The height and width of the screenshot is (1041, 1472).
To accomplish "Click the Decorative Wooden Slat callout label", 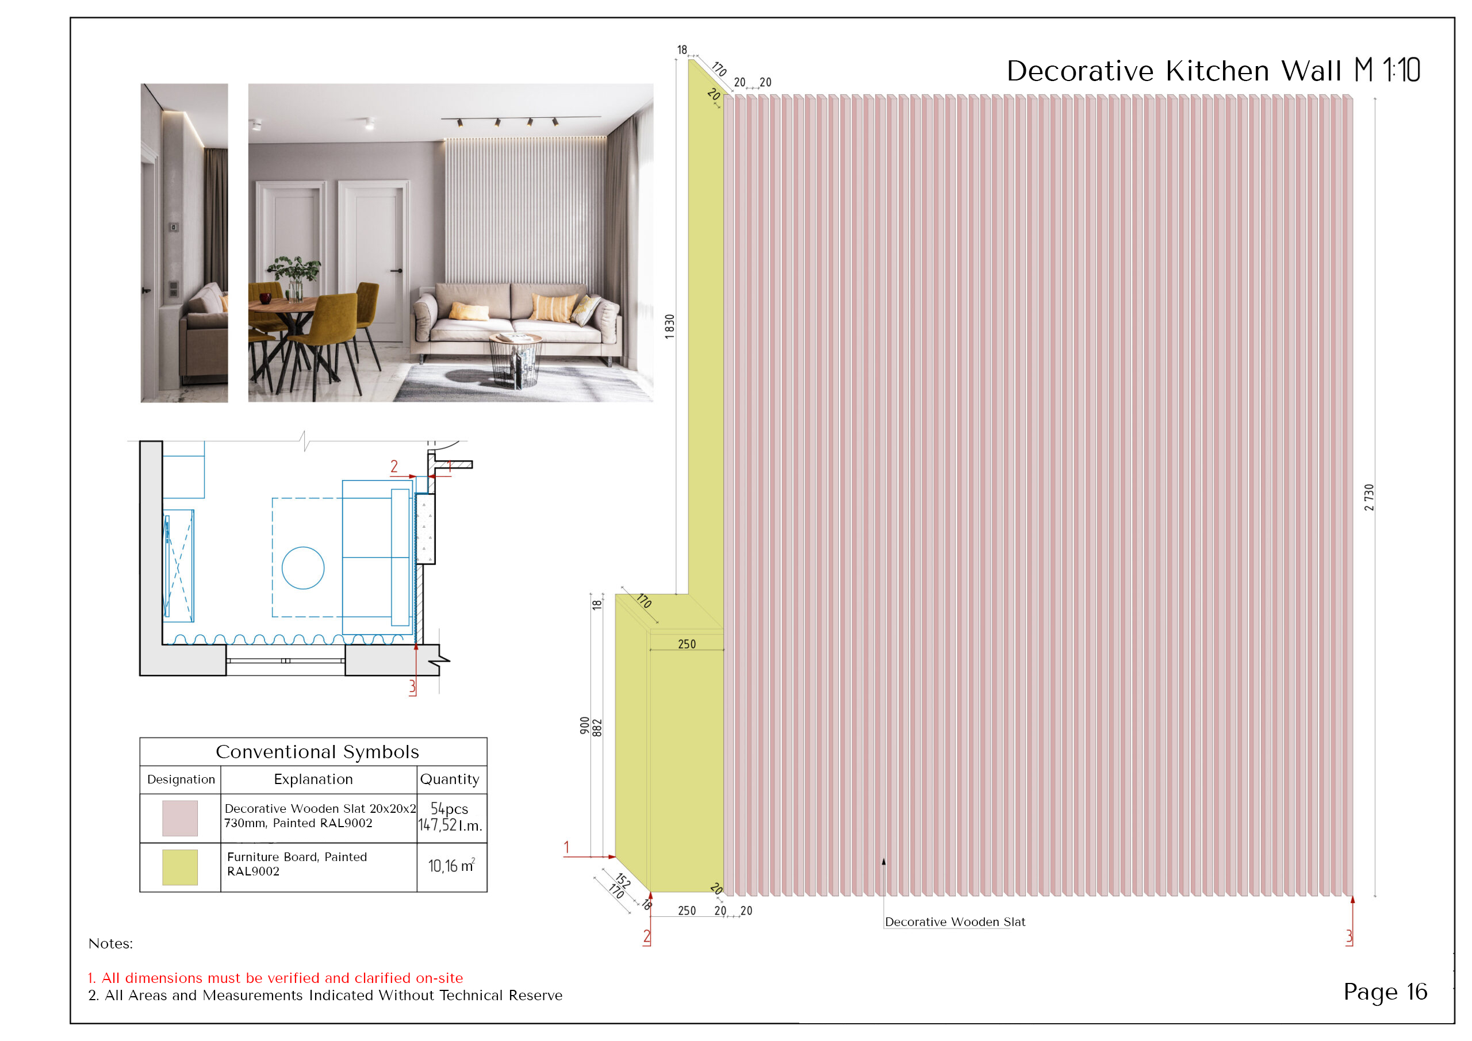I will pyautogui.click(x=954, y=922).
